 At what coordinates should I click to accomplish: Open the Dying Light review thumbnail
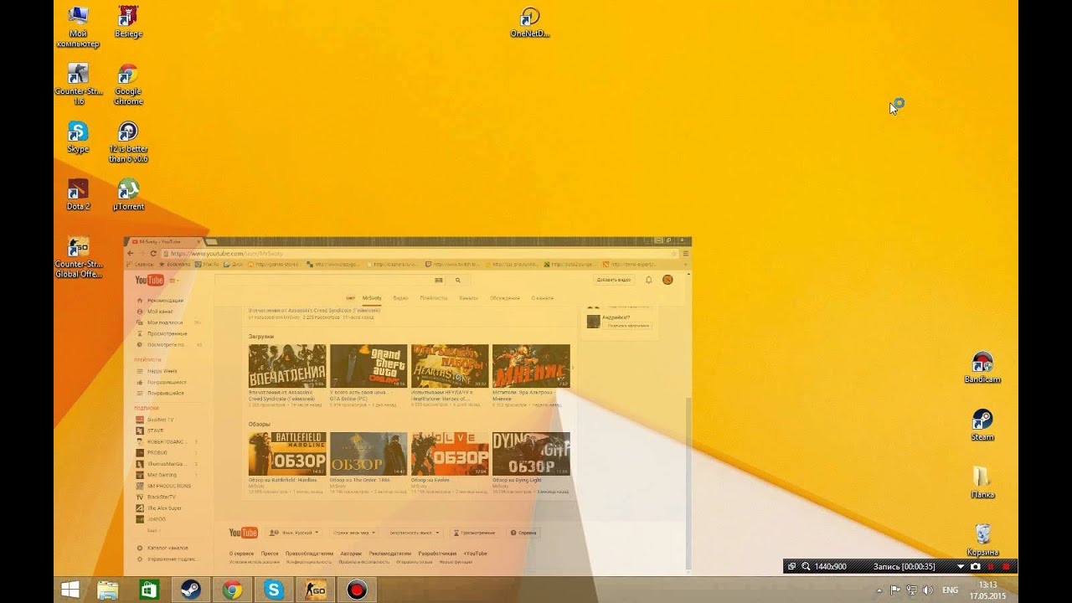(531, 454)
